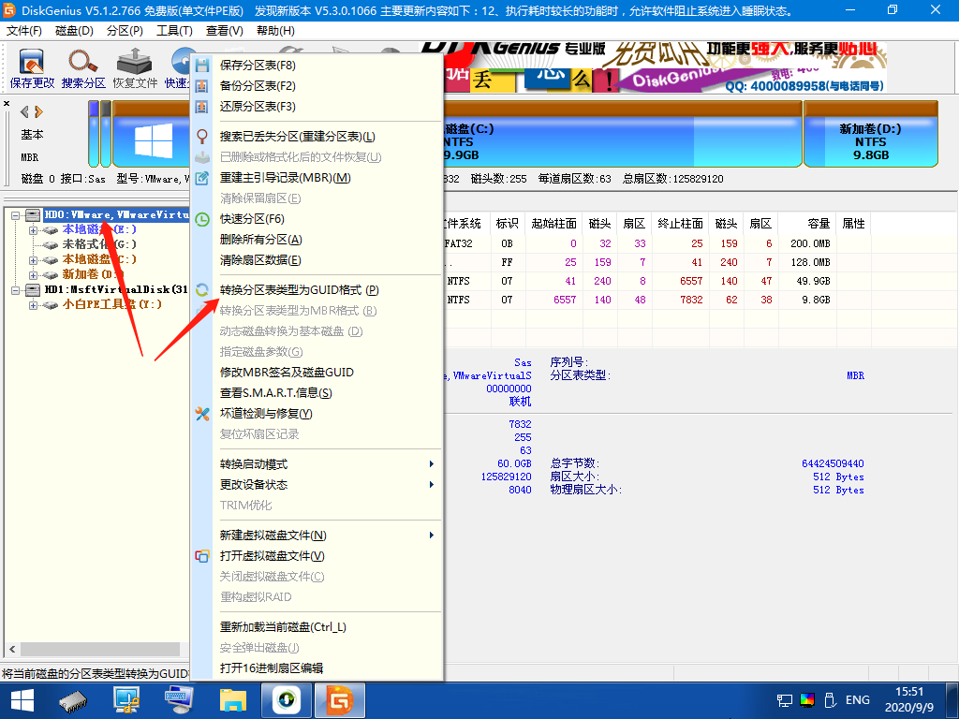
Task: Expand the 新加卷 (D:) tree node
Action: (34, 274)
